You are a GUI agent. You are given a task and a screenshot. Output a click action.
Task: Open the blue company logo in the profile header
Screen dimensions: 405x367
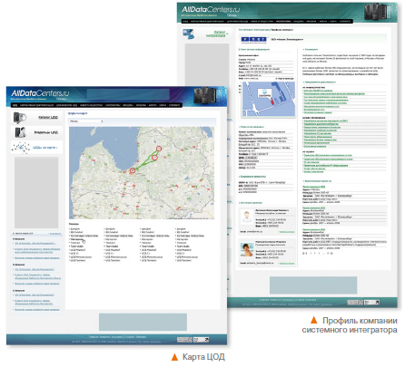(x=253, y=39)
